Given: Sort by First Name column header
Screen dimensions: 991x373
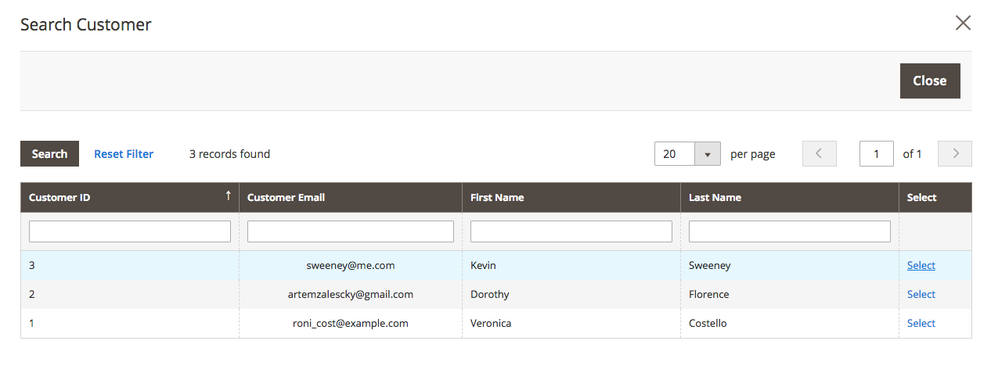Looking at the screenshot, I should pyautogui.click(x=571, y=197).
